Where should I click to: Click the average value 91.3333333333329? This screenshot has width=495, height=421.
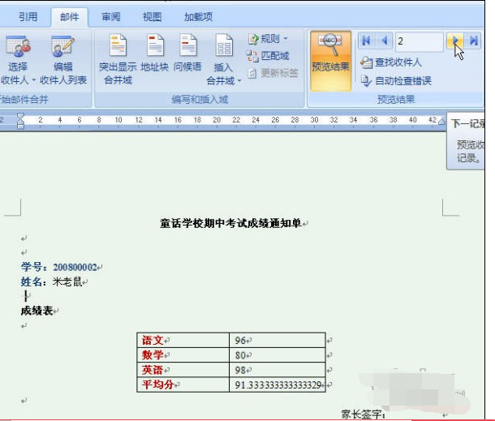tap(278, 385)
